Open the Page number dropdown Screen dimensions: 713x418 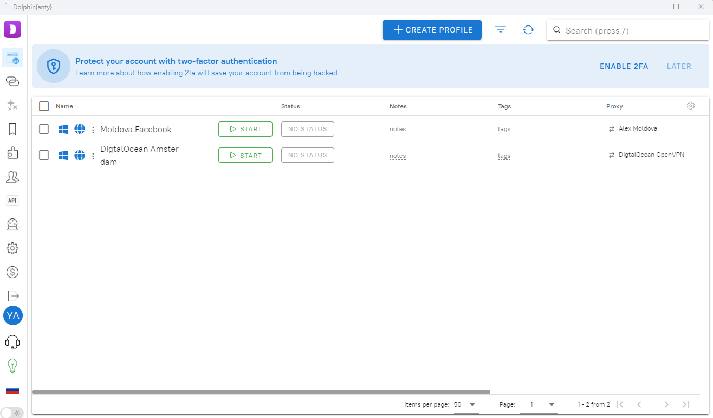pyautogui.click(x=543, y=404)
